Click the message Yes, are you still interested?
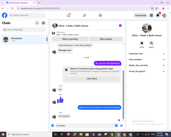171x137 pixels. [107, 63]
